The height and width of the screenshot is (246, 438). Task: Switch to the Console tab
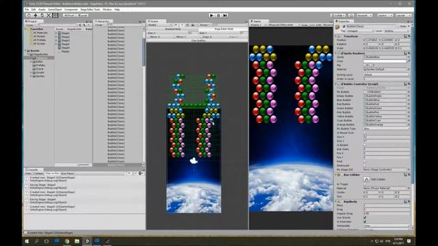pos(33,169)
